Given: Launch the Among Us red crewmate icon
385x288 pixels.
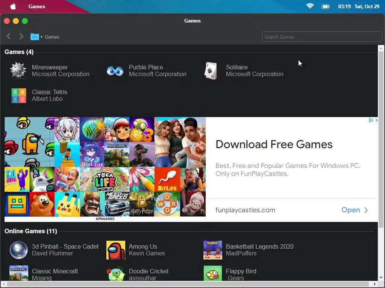Looking at the screenshot, I should point(116,250).
